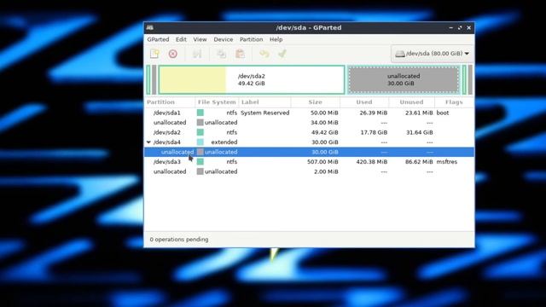
Task: Sort by the Partition column header
Action: 170,102
